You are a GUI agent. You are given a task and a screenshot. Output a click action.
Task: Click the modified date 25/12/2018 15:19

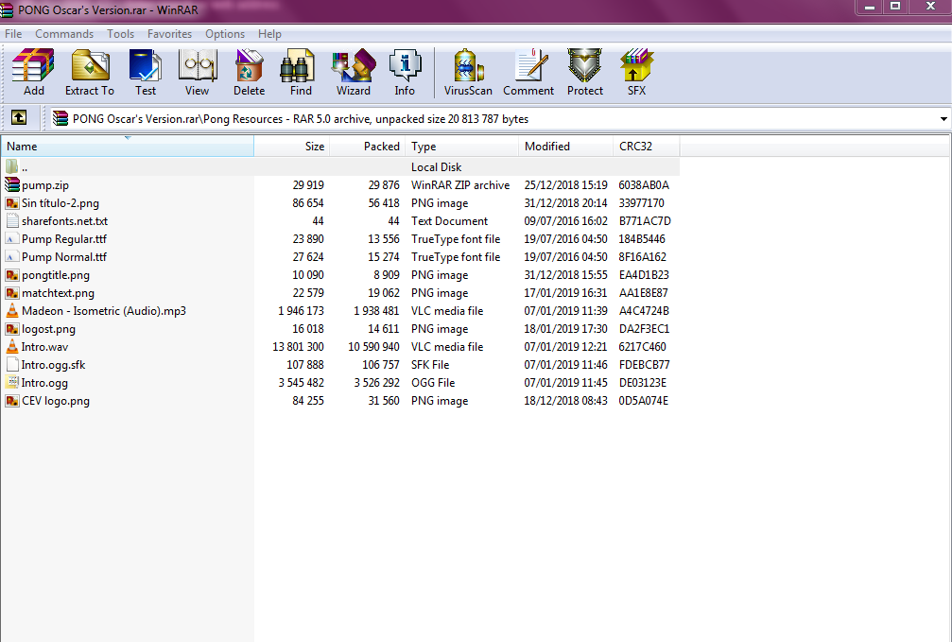click(566, 184)
